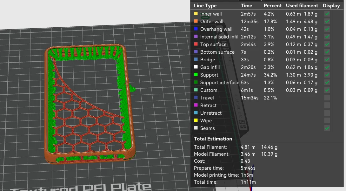Click the Support interface dark green swatch
This screenshot has height=191, width=346.
(196, 82)
